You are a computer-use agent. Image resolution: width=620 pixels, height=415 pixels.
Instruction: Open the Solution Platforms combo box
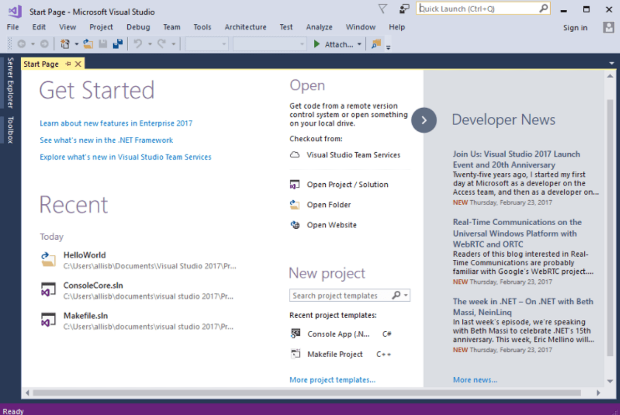269,44
